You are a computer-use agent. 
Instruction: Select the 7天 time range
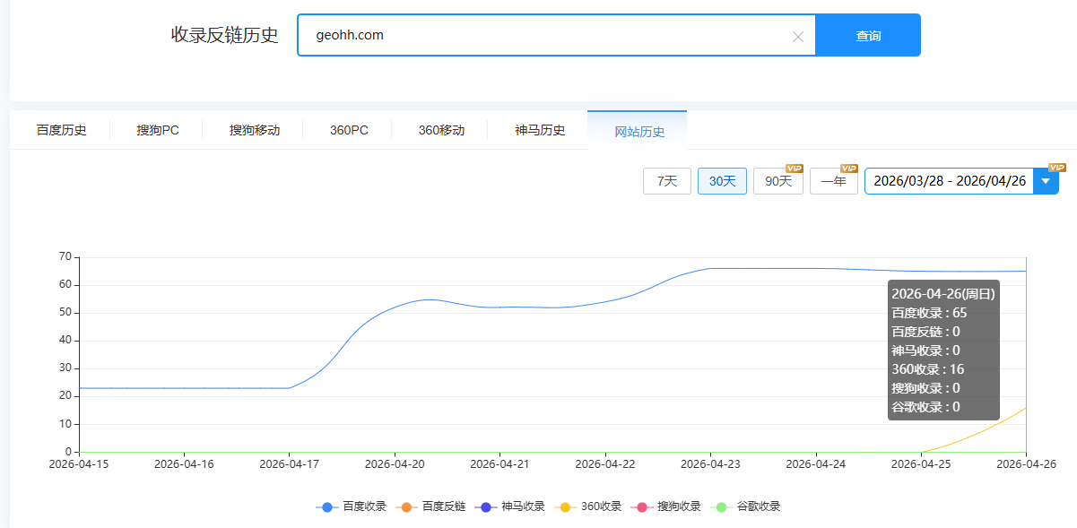tap(667, 181)
